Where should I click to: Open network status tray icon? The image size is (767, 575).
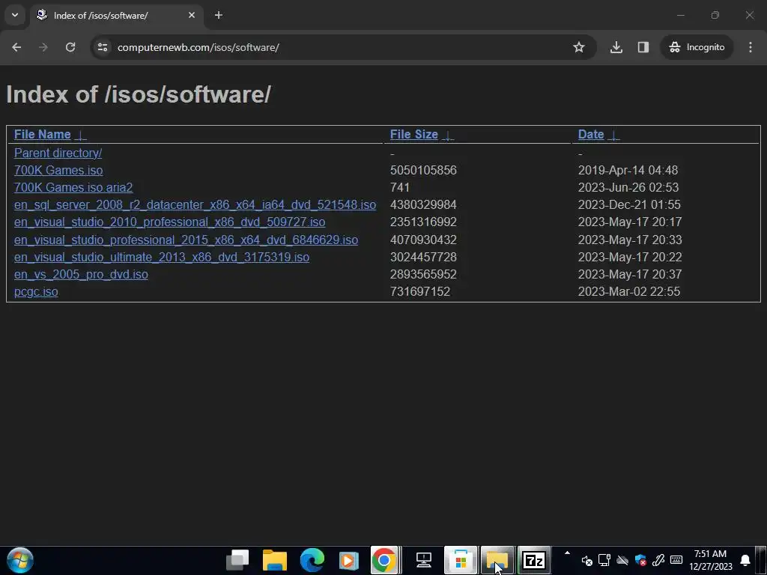point(604,560)
